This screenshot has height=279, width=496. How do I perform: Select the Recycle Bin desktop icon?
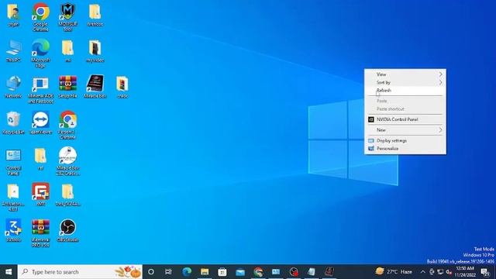pyautogui.click(x=13, y=122)
